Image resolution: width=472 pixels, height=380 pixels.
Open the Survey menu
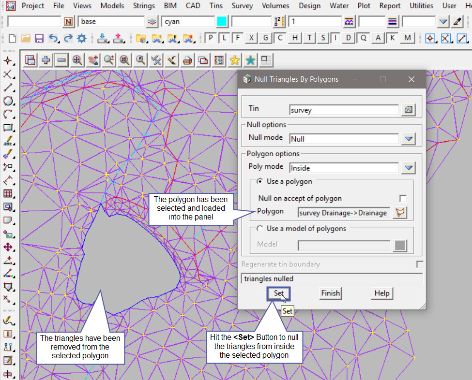[242, 6]
